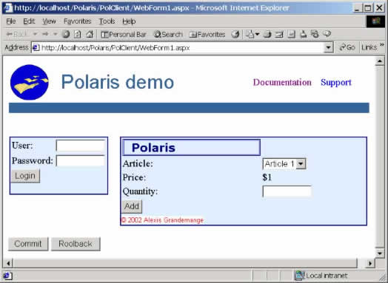Open the Favorites menu

[78, 21]
